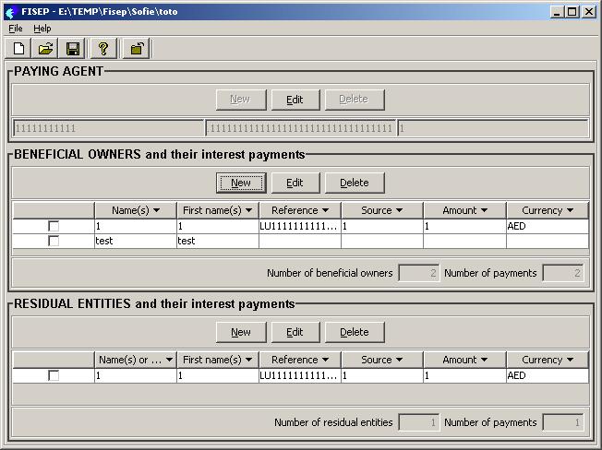Select the 'test' name cell in Beneficial Owners

click(135, 242)
